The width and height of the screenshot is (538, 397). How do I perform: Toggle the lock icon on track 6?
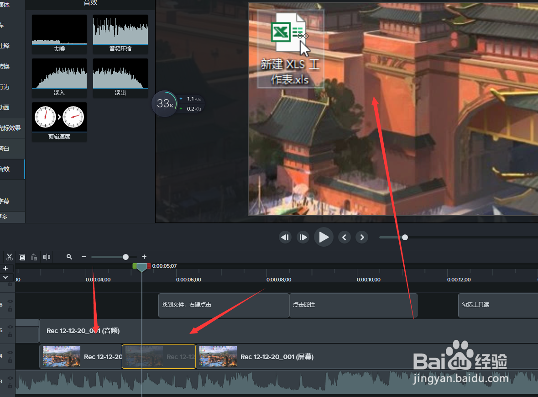coord(10,309)
